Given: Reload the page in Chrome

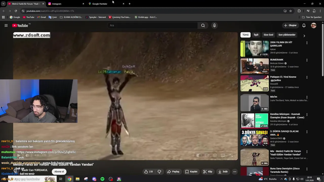Looking at the screenshot, I should pyautogui.click(x=16, y=11).
